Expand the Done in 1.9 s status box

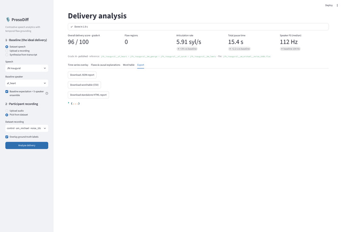[x=198, y=27]
